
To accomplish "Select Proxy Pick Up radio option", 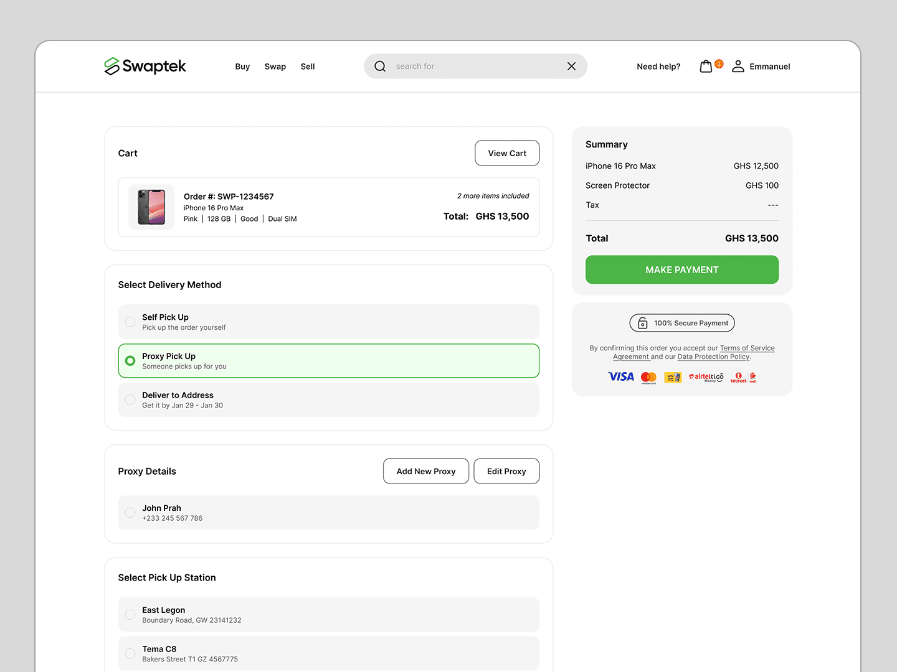I will tap(329, 361).
